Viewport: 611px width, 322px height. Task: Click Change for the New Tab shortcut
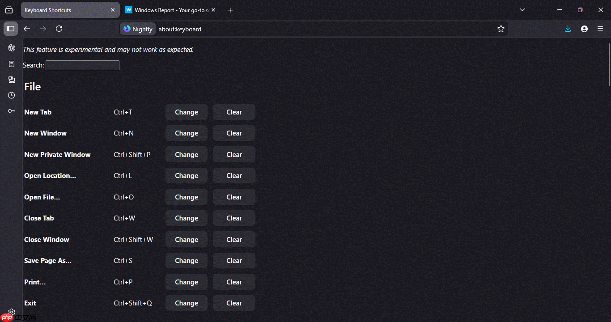click(x=187, y=112)
